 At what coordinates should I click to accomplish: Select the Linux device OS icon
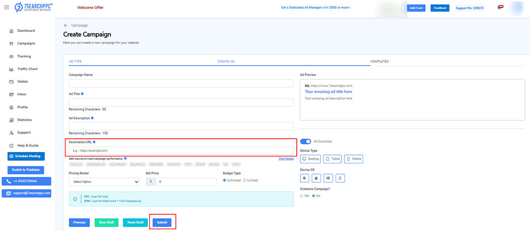pyautogui.click(x=340, y=178)
